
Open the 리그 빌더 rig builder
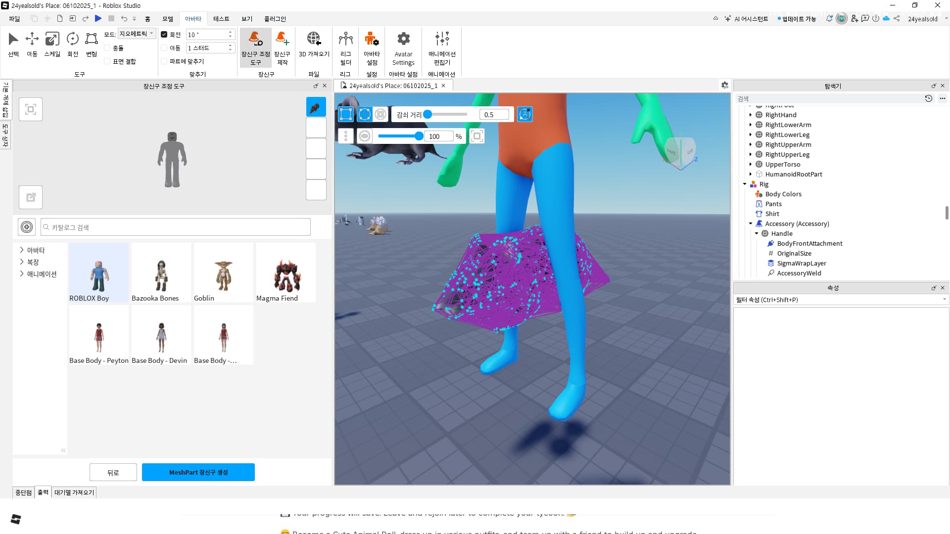(x=345, y=47)
